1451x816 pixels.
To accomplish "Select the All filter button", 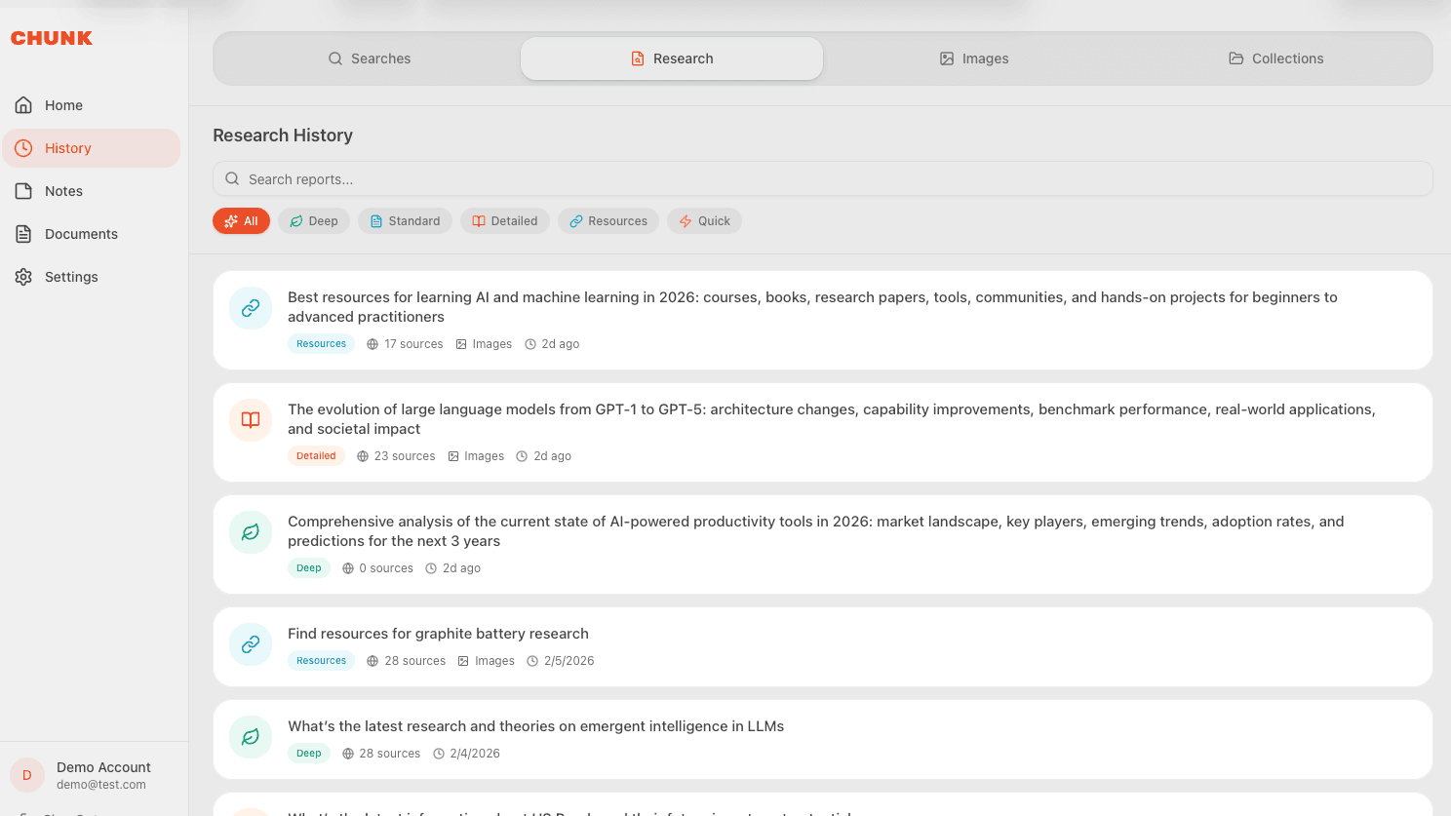I will 241,220.
